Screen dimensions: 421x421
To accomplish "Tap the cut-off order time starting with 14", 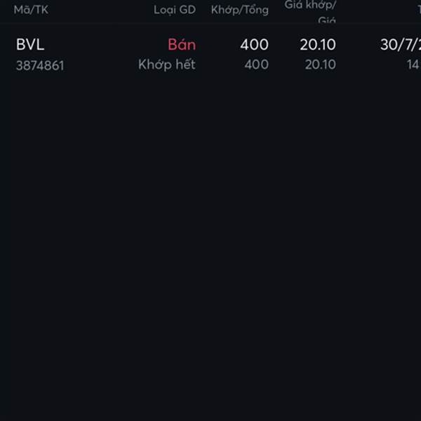I will (413, 65).
